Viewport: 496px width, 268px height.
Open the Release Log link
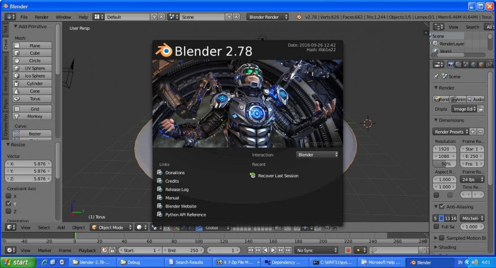coord(177,190)
